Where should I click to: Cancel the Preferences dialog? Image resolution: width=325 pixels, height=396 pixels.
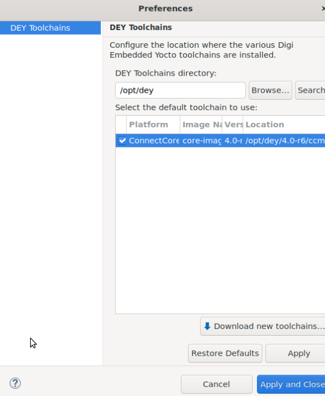point(216,384)
